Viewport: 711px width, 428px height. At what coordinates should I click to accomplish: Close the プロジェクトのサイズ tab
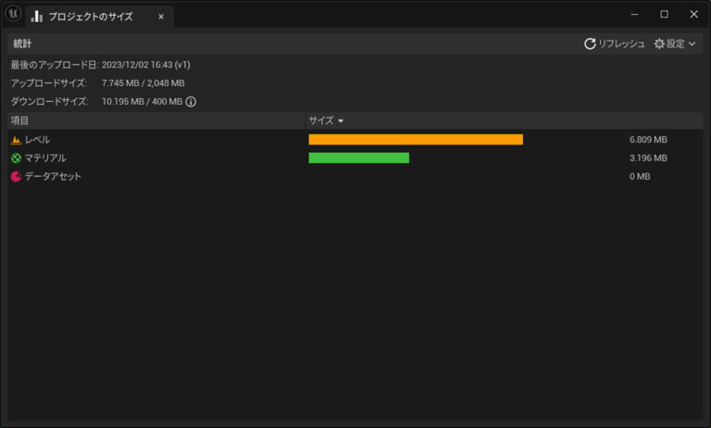161,17
